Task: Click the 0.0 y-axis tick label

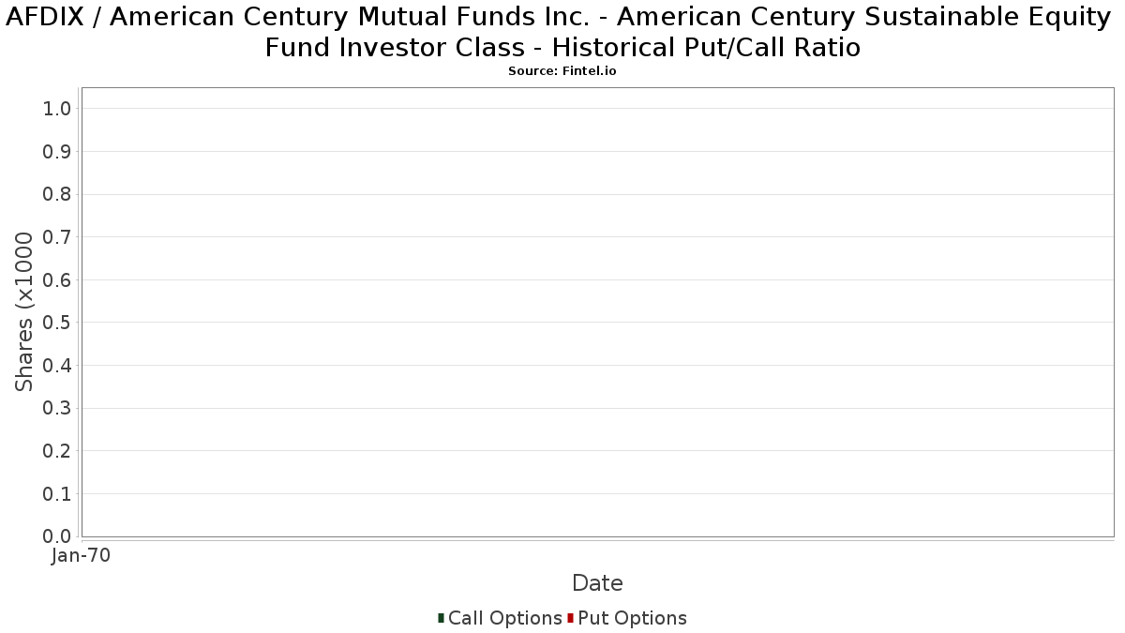Action: (57, 536)
